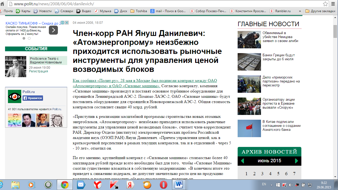The height and width of the screenshot is (190, 338).
Task: Open the mail app from the taskbar
Action: [81, 185]
